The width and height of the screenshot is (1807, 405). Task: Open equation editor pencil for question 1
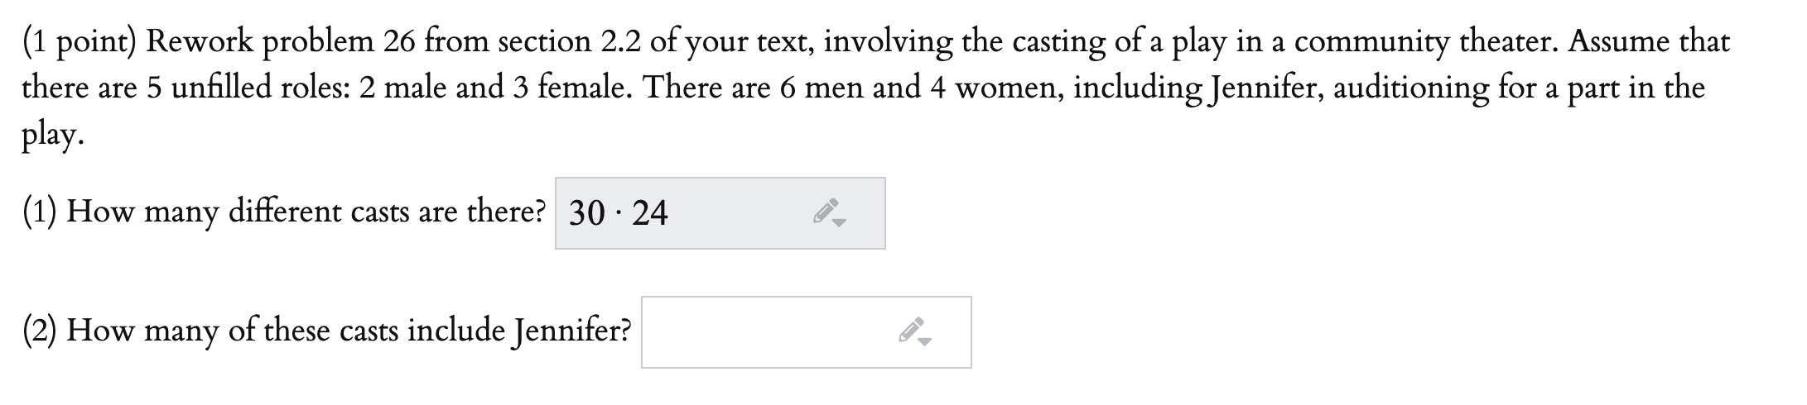[x=825, y=212]
